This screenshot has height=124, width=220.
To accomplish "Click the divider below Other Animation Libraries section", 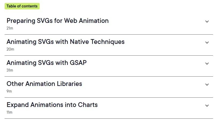I will click(x=109, y=97).
